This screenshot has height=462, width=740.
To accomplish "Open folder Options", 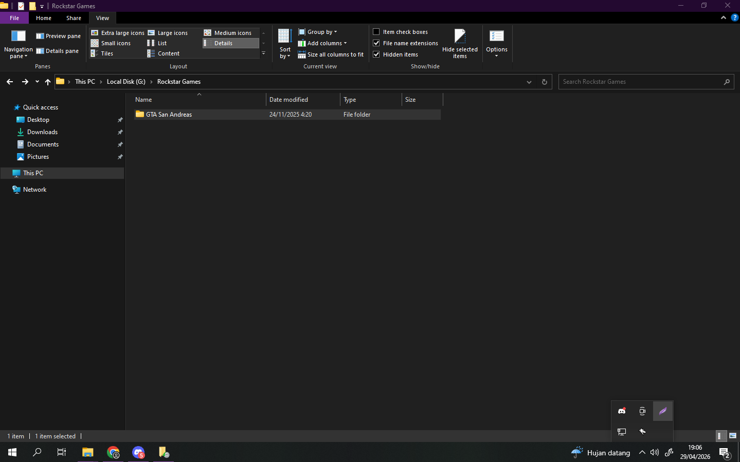I will click(497, 44).
